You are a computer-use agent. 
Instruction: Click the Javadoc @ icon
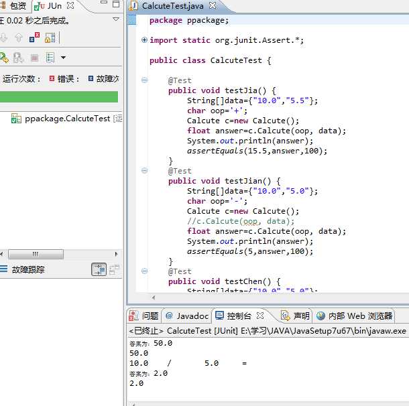tap(169, 316)
